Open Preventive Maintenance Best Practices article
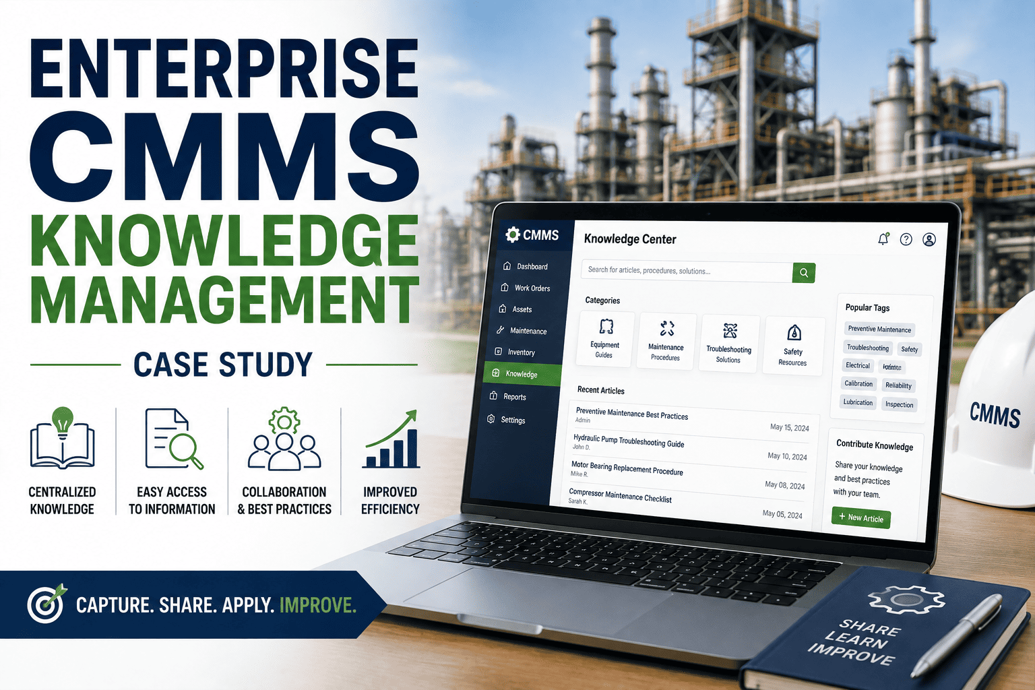The width and height of the screenshot is (1035, 690). click(x=632, y=414)
